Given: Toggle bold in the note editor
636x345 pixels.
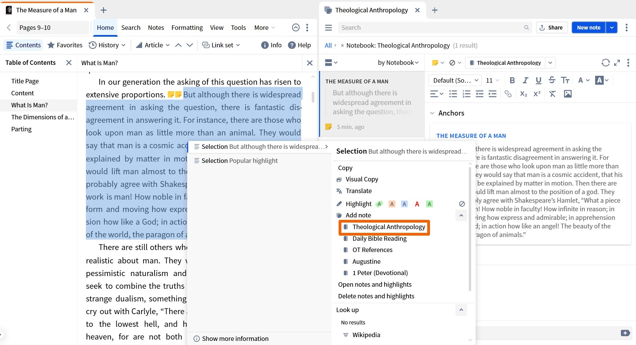Looking at the screenshot, I should (x=512, y=80).
